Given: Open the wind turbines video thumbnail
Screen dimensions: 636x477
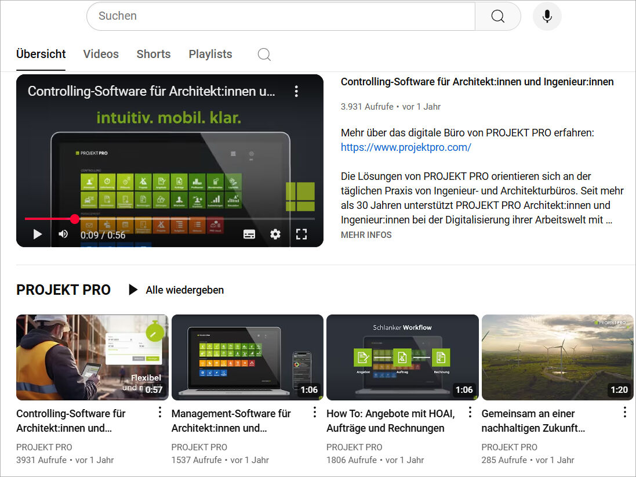Looking at the screenshot, I should point(557,357).
